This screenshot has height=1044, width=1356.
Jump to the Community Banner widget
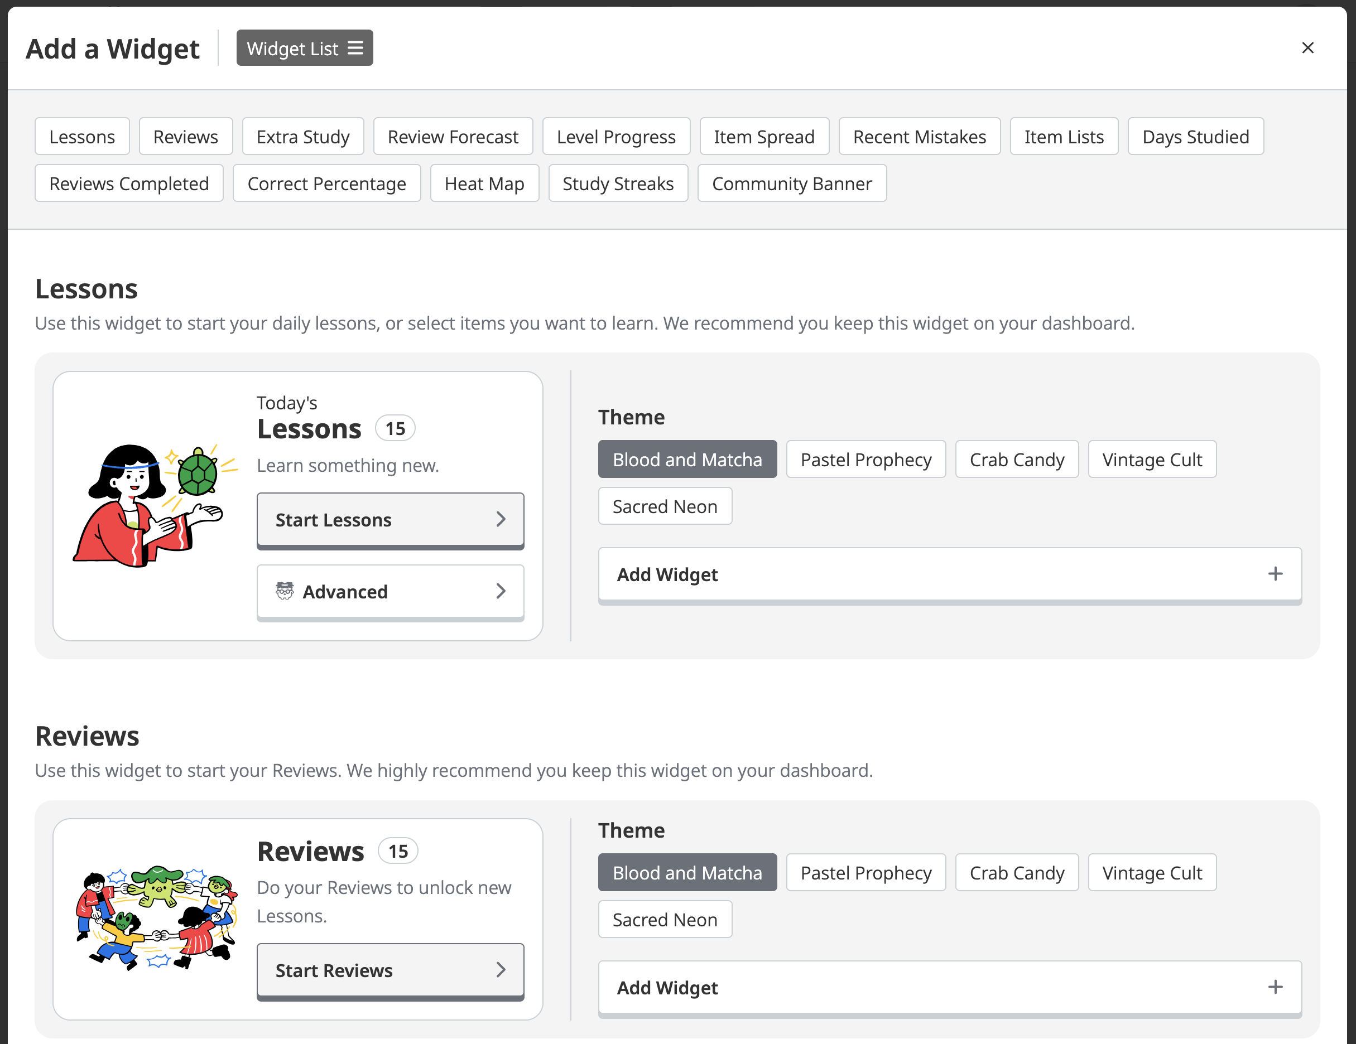pyautogui.click(x=792, y=183)
